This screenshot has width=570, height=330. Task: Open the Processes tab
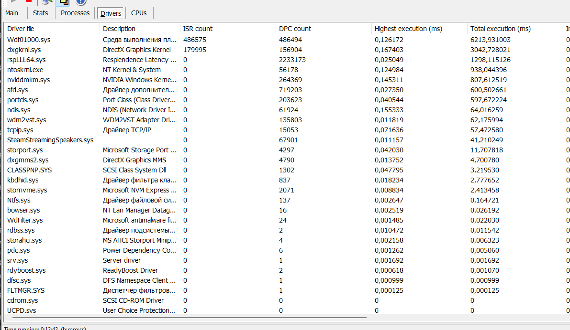tap(75, 13)
